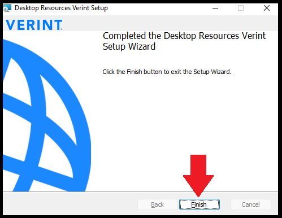
Task: Close the Verint Setup window
Action: (x=267, y=8)
